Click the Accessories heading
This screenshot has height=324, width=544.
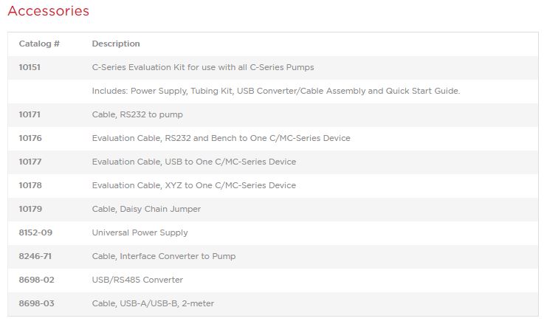(48, 11)
